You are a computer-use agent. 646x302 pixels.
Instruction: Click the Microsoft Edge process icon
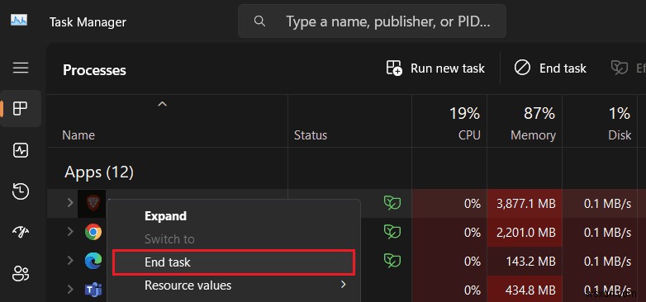(93, 261)
